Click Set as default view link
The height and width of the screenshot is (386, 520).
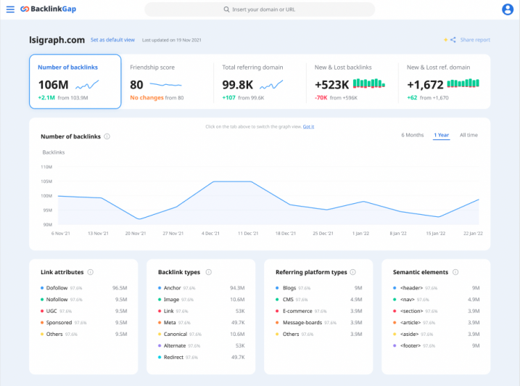point(112,40)
